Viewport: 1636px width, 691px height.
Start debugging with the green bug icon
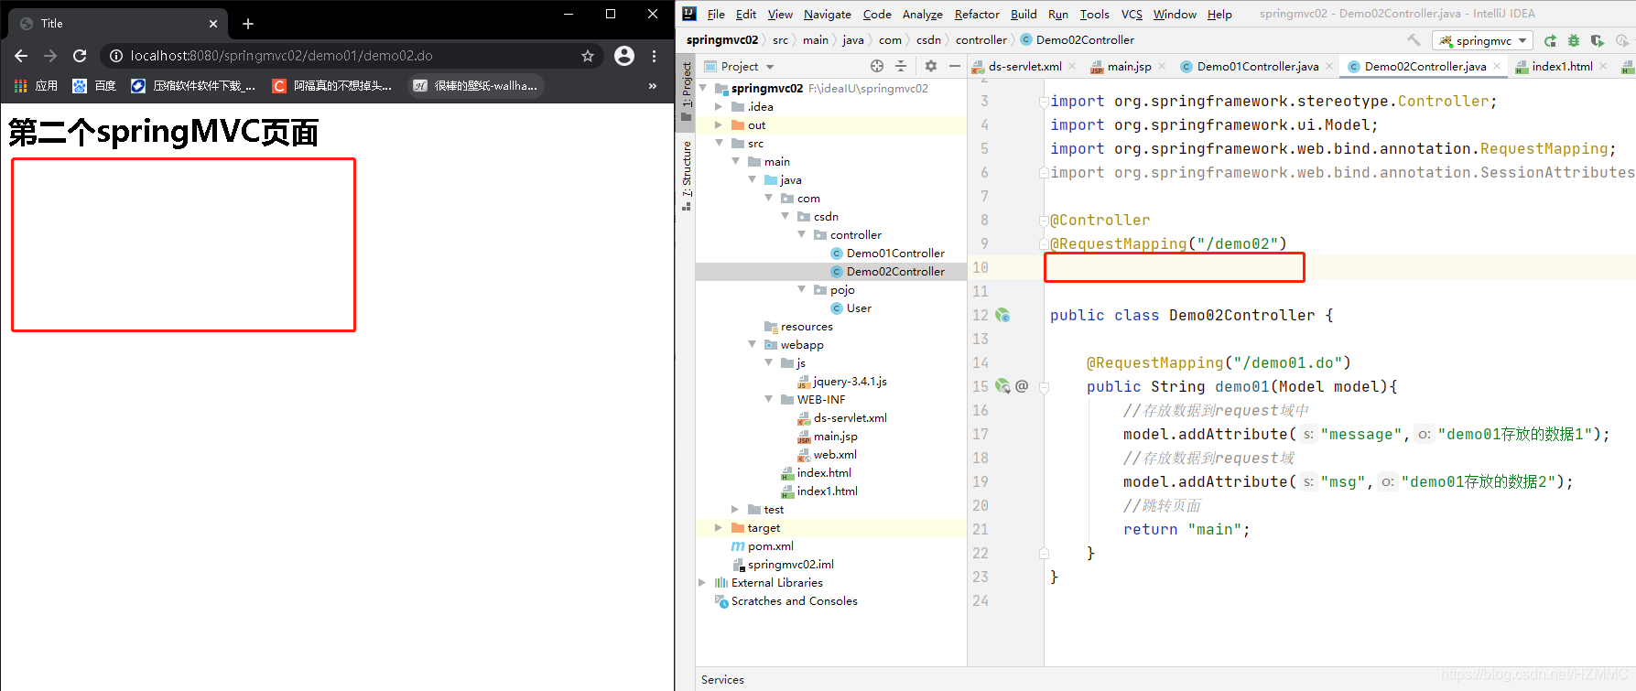pyautogui.click(x=1574, y=40)
